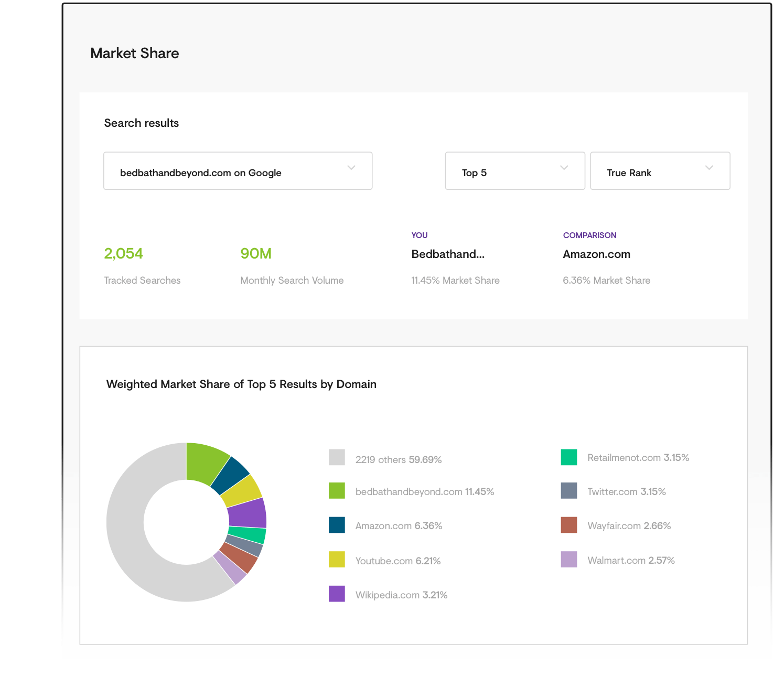Click the brown Wayfair.com legend swatch
This screenshot has height=687, width=774.
569,525
